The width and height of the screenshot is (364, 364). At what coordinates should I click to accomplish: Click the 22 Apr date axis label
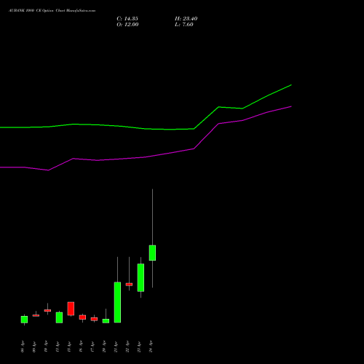(127, 347)
